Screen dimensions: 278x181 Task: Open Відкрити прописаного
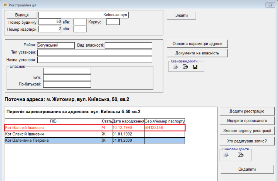coord(246,121)
